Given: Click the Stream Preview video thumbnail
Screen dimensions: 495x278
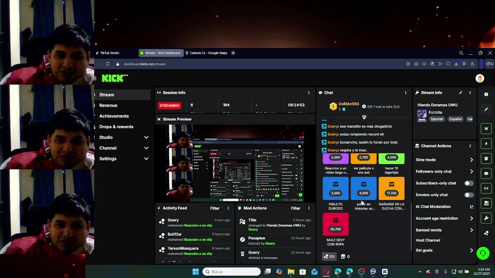Looking at the screenshot, I should pos(235,163).
